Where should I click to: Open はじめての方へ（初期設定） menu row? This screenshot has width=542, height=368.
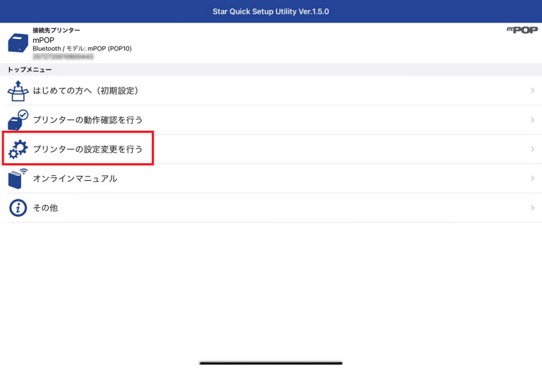pos(271,90)
